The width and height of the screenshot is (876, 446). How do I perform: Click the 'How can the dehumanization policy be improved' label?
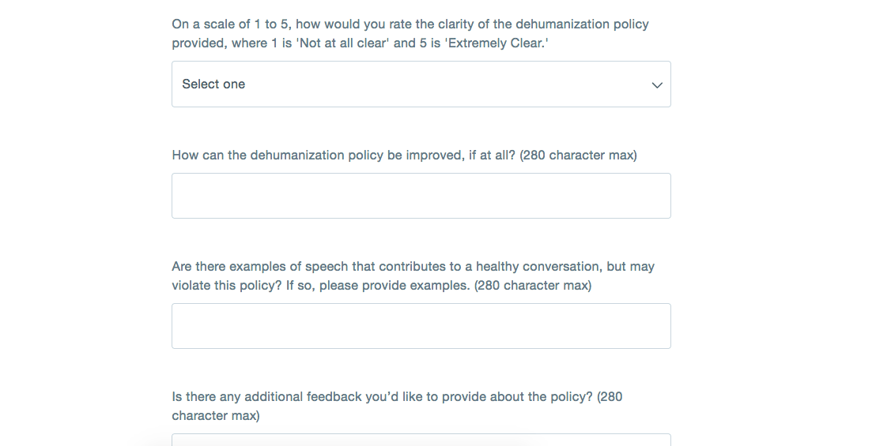(x=405, y=155)
